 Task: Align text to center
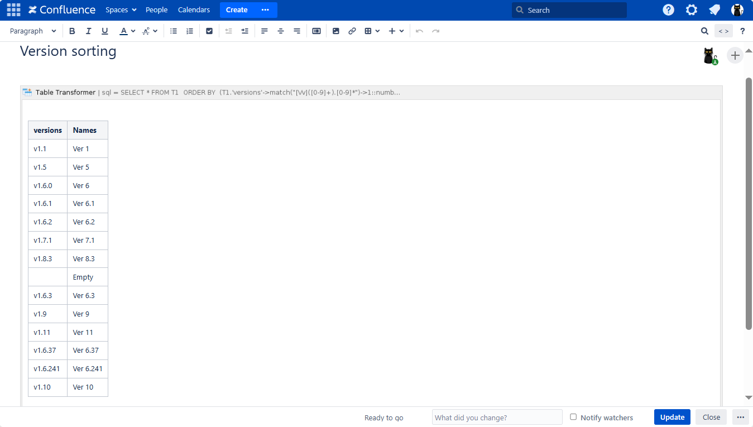(x=281, y=31)
